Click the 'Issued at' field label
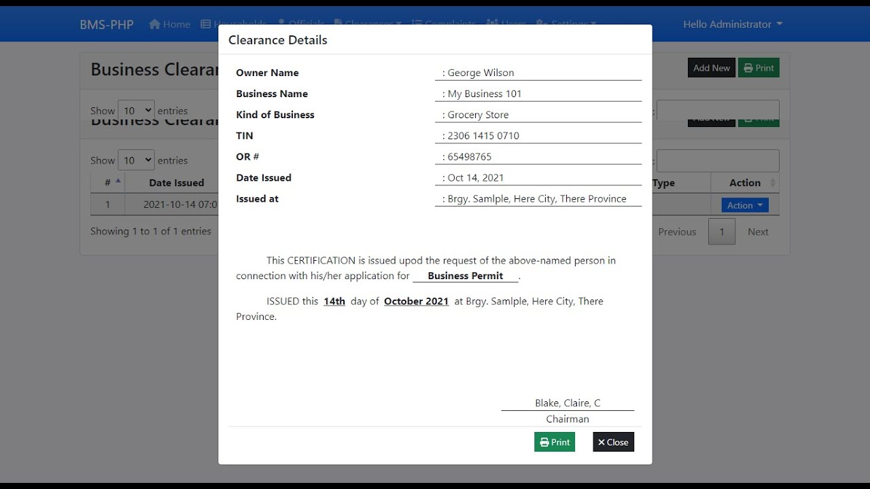870x489 pixels. (x=257, y=199)
